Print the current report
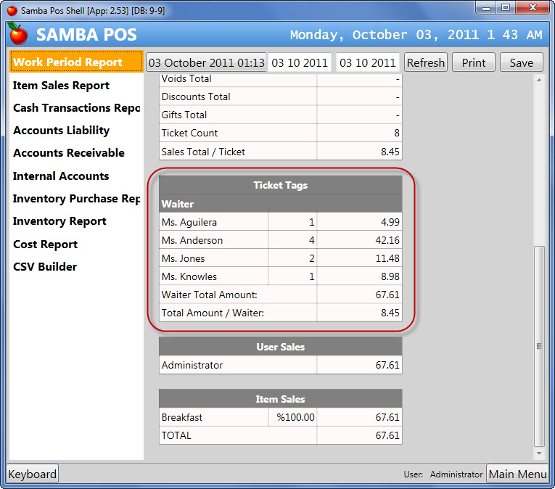 (x=474, y=63)
